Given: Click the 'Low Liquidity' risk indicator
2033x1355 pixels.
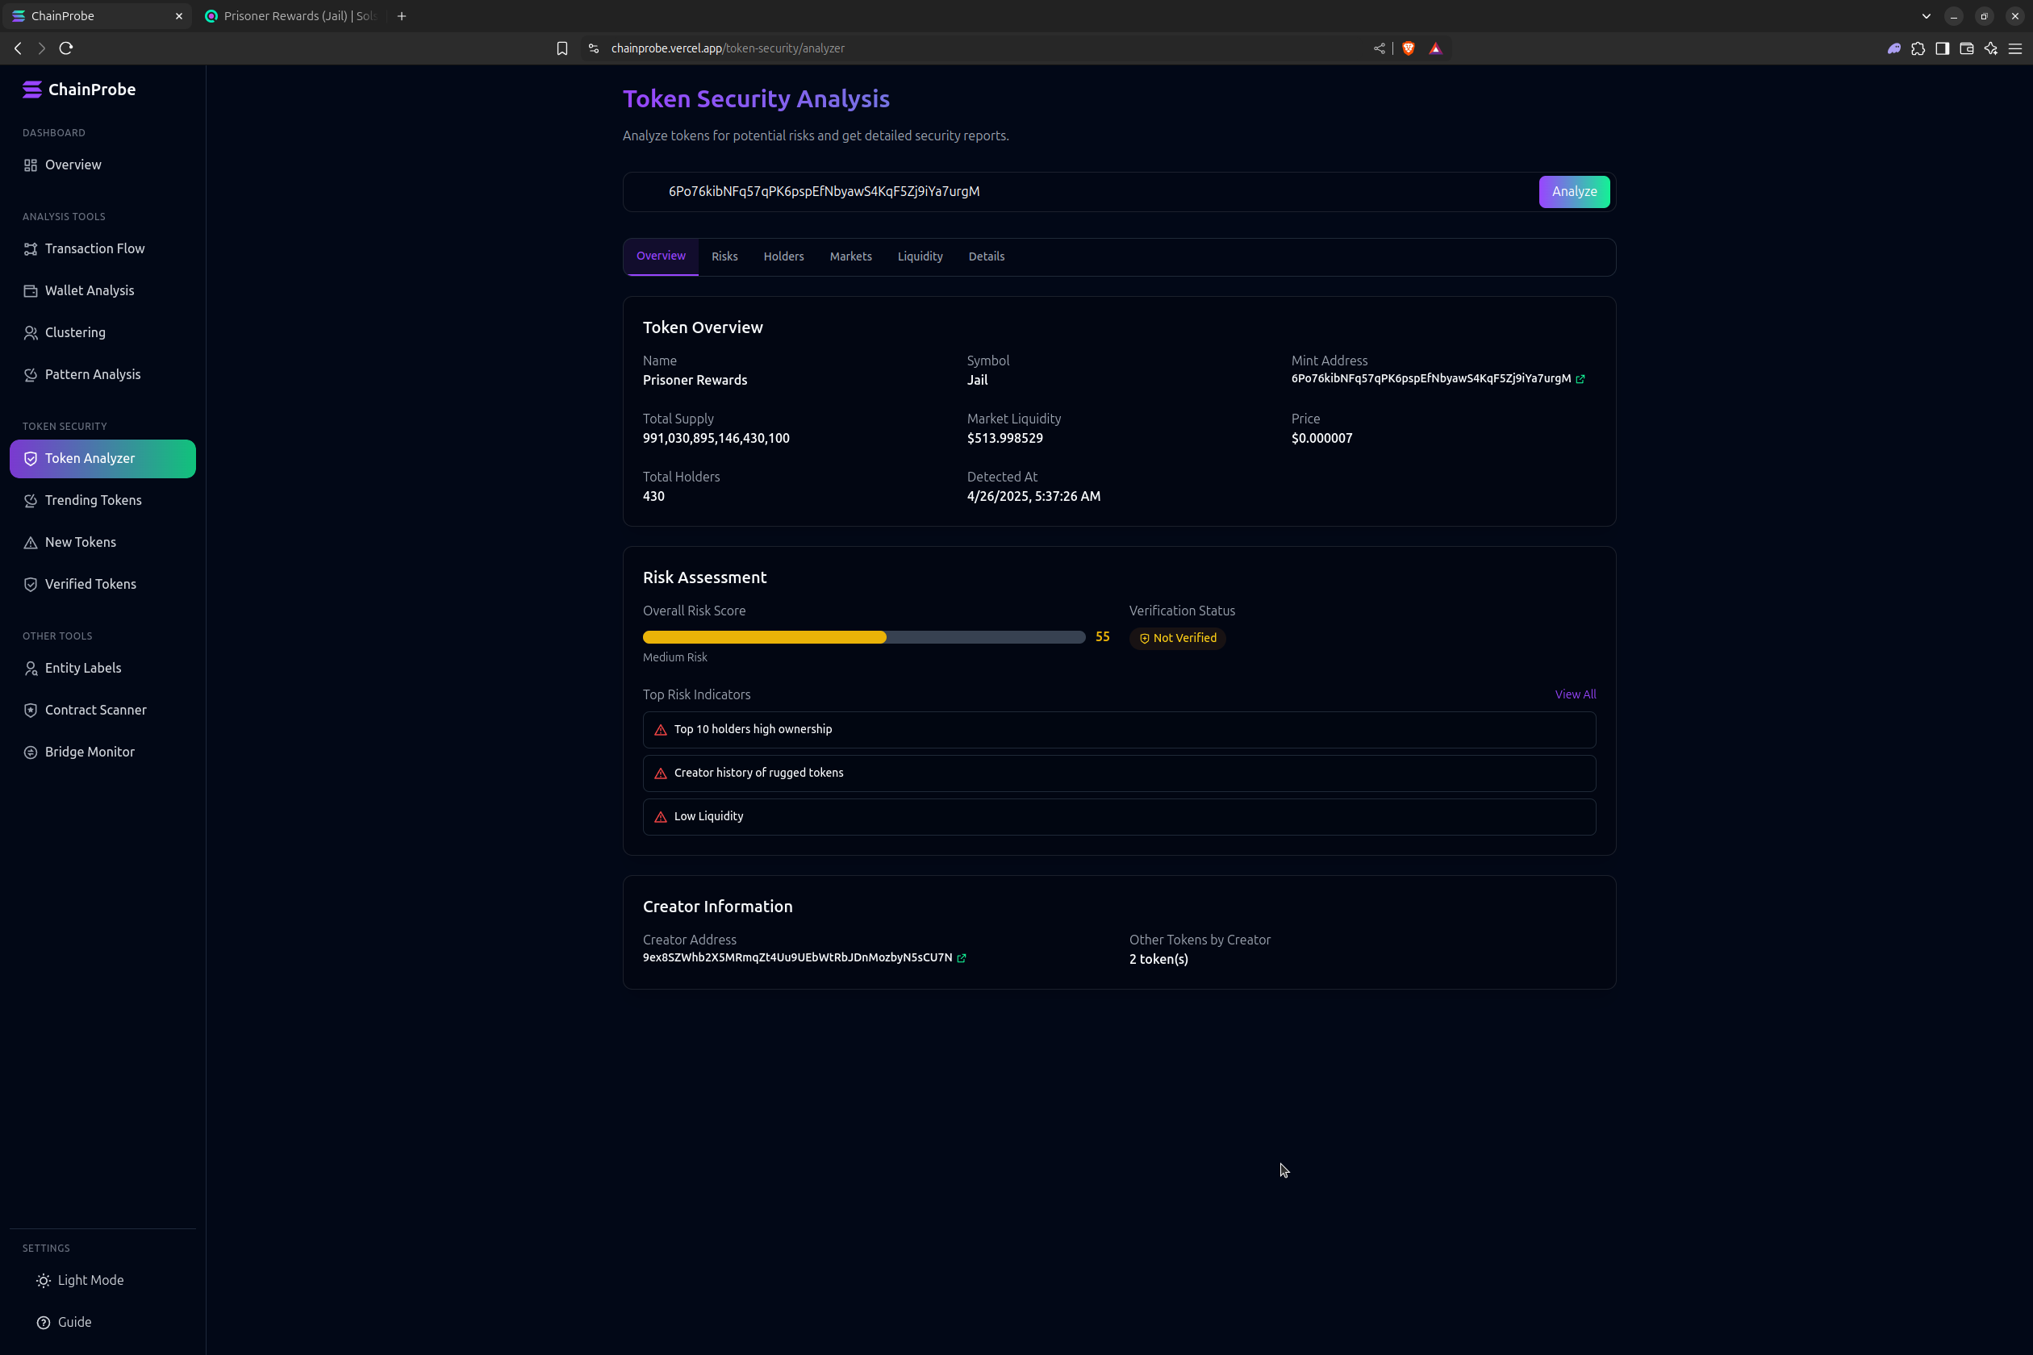Looking at the screenshot, I should pos(1118,818).
